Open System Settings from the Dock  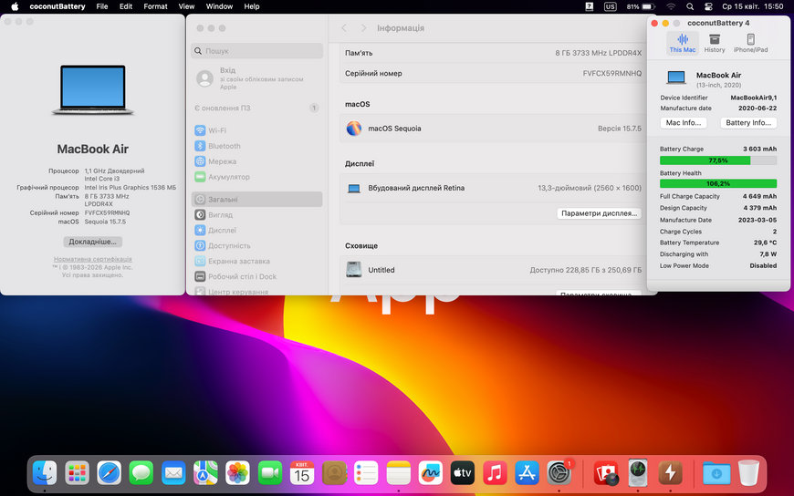tap(559, 473)
